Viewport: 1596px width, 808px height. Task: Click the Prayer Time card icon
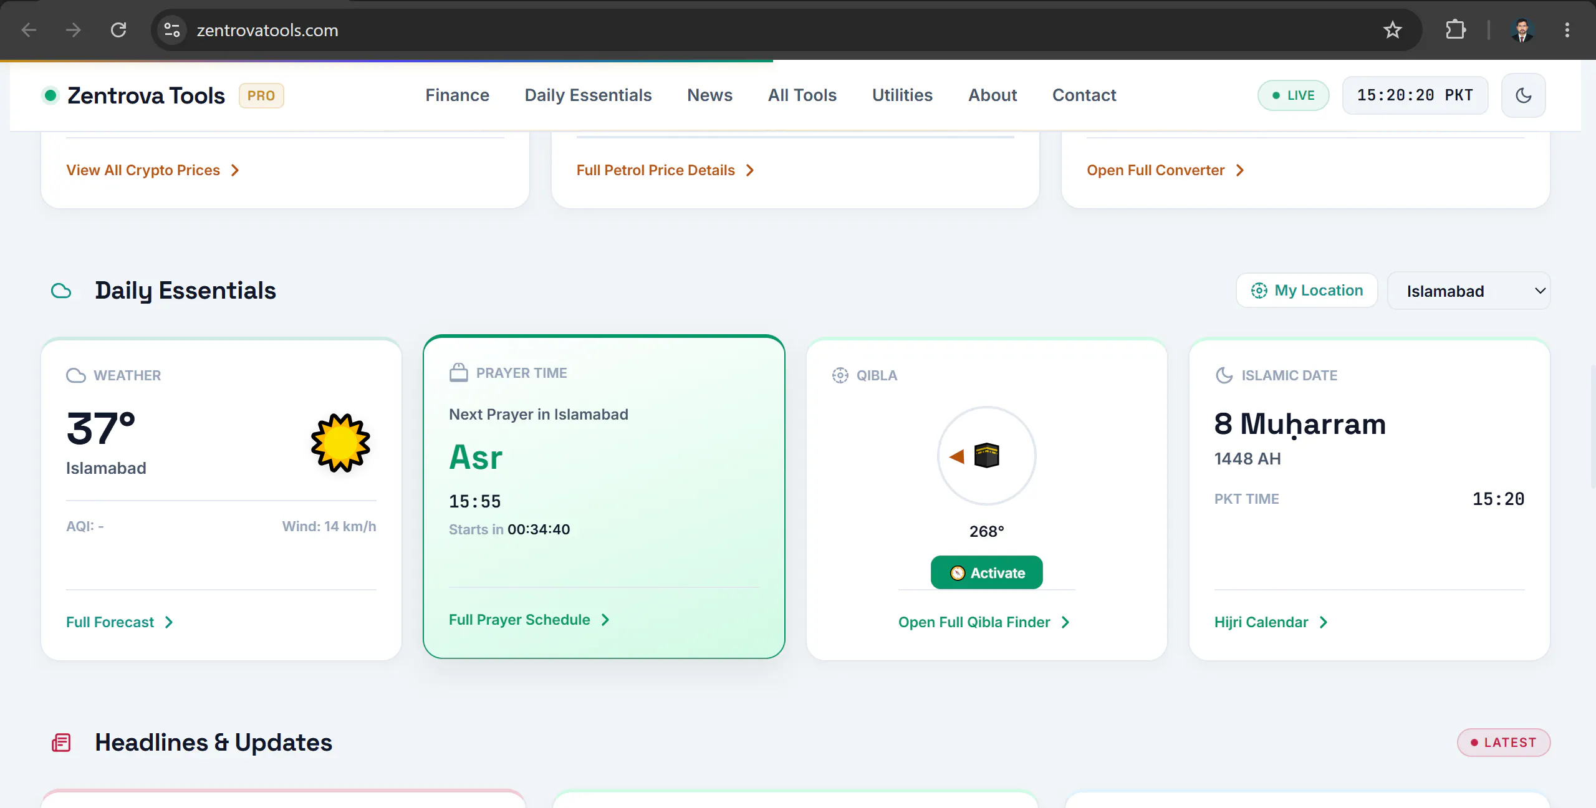459,372
